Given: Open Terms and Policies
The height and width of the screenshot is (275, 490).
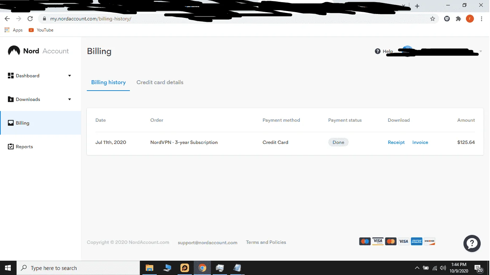Looking at the screenshot, I should pyautogui.click(x=266, y=242).
